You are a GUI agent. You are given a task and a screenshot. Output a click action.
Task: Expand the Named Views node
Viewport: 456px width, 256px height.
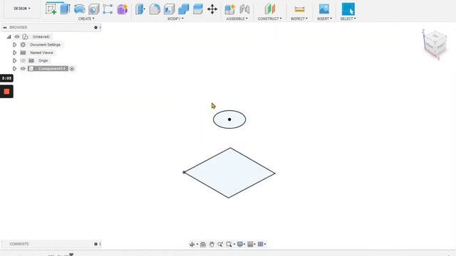tap(14, 53)
